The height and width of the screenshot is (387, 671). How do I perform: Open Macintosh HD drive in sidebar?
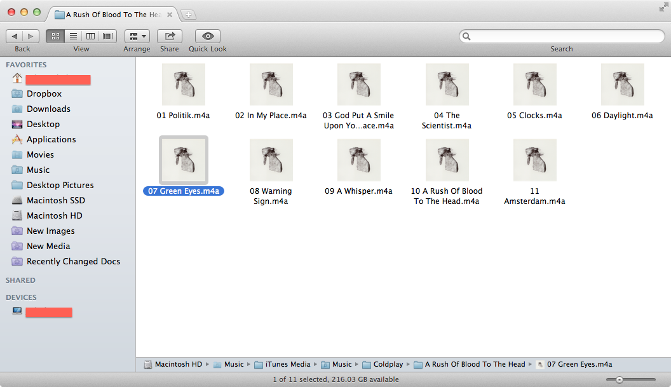click(x=47, y=216)
